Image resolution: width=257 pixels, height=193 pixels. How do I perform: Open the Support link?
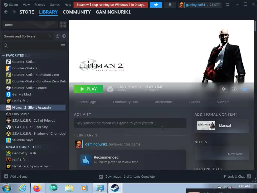point(223,102)
